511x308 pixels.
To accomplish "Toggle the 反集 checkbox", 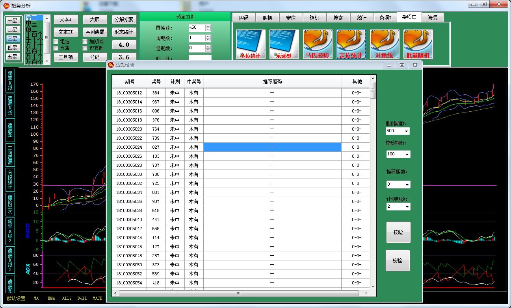I will point(56,48).
